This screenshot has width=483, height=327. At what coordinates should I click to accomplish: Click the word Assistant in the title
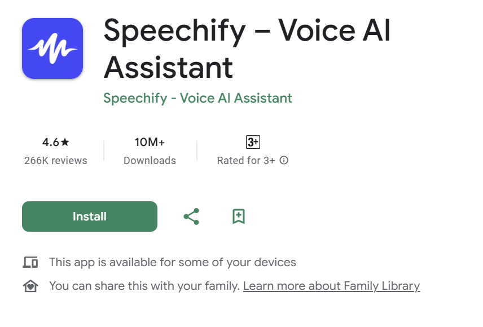168,68
